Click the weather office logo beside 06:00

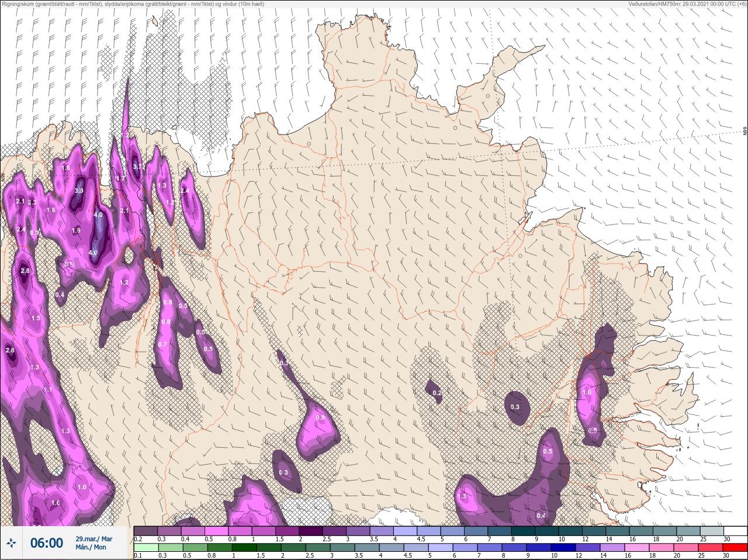pos(12,543)
